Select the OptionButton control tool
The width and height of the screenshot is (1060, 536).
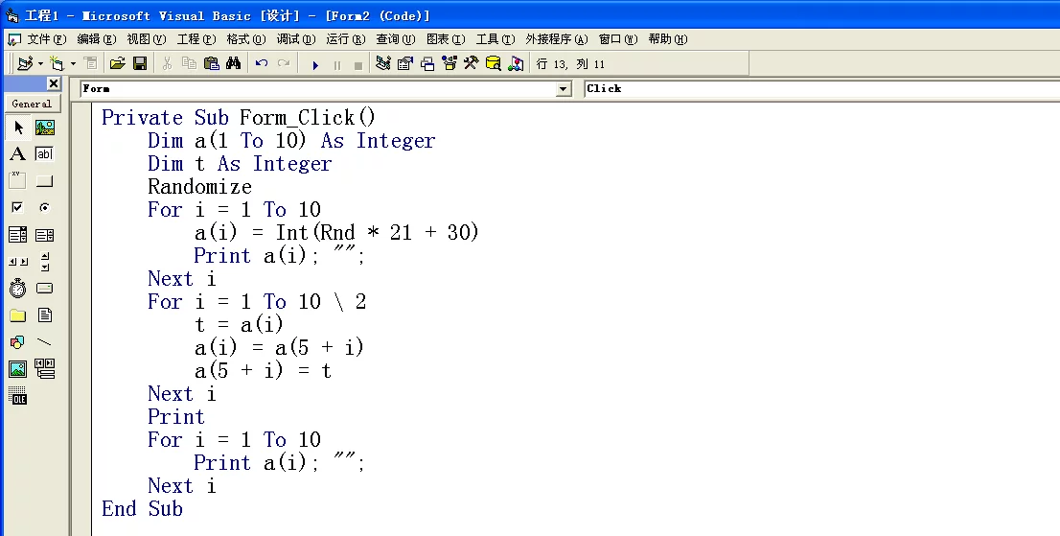click(x=45, y=207)
